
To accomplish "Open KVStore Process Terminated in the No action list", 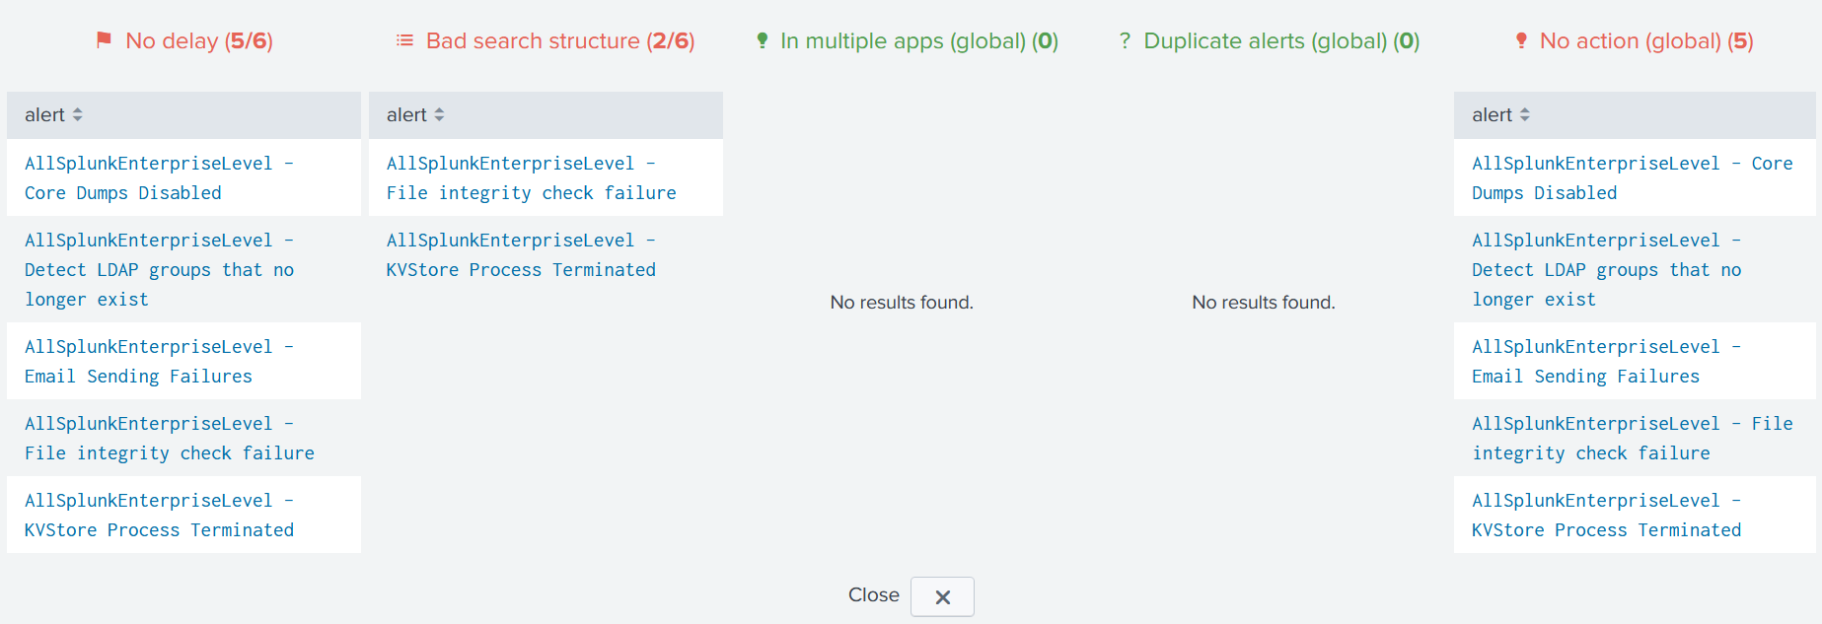I will point(1607,515).
